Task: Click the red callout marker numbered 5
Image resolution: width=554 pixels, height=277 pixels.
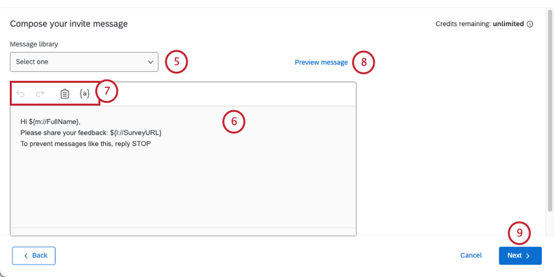Action: click(176, 62)
